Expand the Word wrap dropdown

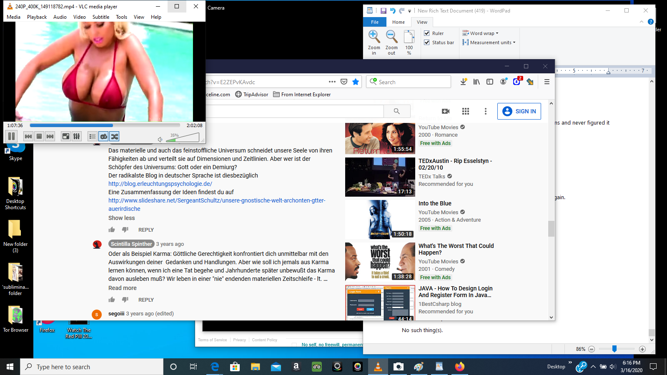pyautogui.click(x=480, y=33)
